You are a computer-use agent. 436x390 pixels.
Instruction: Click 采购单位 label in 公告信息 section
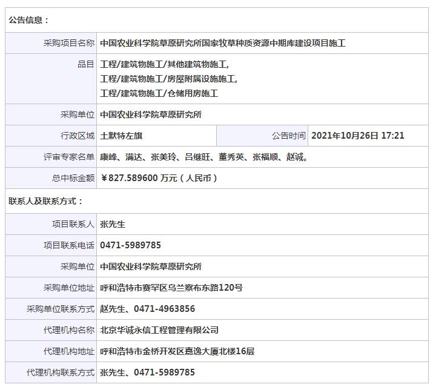pos(78,114)
